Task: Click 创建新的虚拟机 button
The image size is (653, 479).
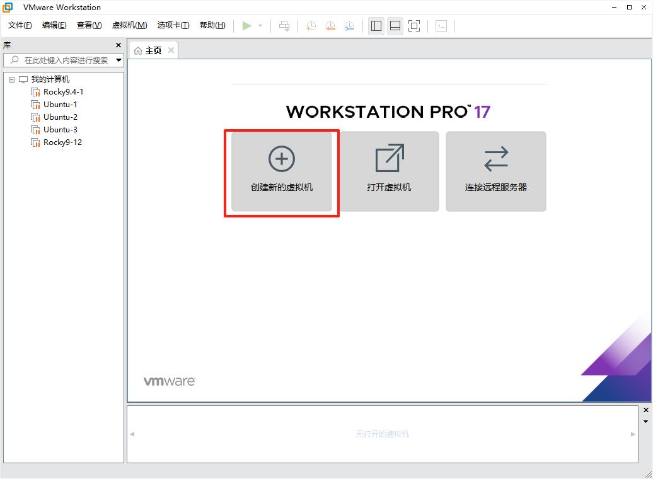Action: 282,171
